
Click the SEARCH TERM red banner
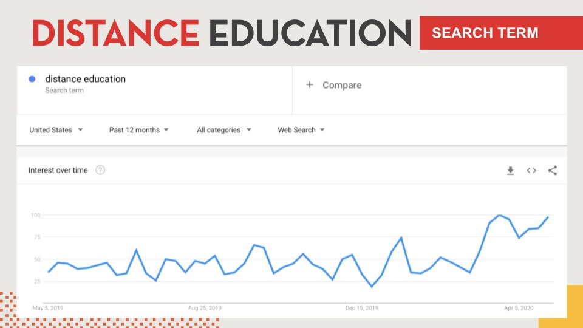point(501,33)
